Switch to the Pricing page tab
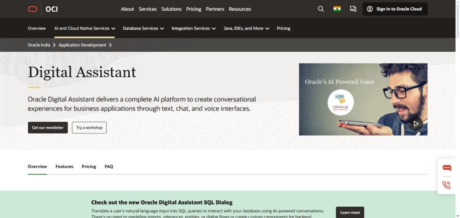Image resolution: width=460 pixels, height=218 pixels. tap(89, 167)
